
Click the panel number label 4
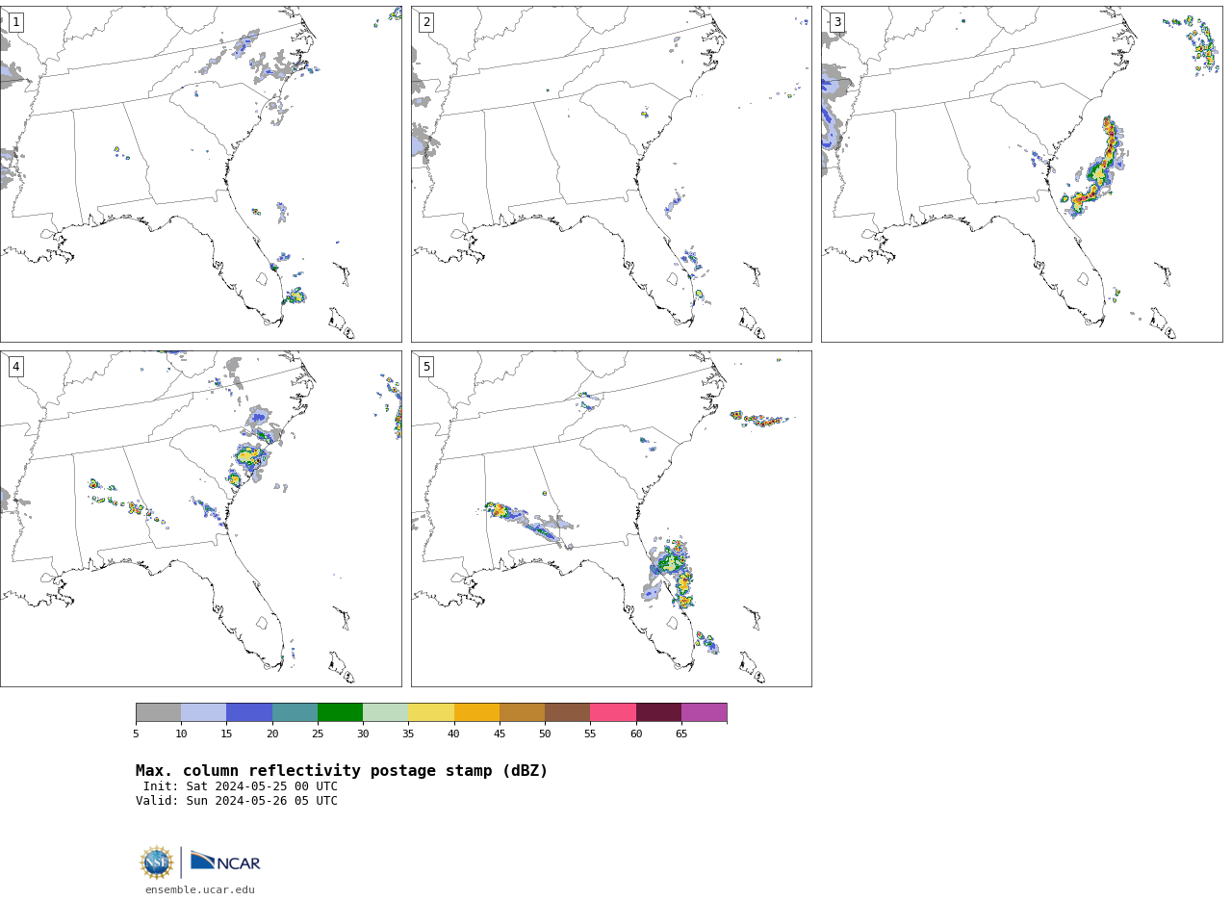click(x=15, y=367)
